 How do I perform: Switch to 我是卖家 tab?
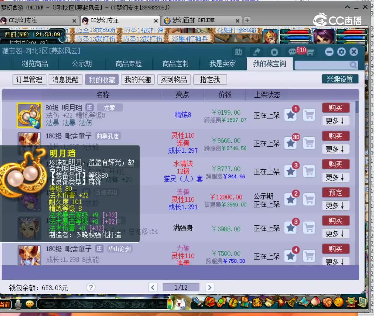[x=222, y=64]
